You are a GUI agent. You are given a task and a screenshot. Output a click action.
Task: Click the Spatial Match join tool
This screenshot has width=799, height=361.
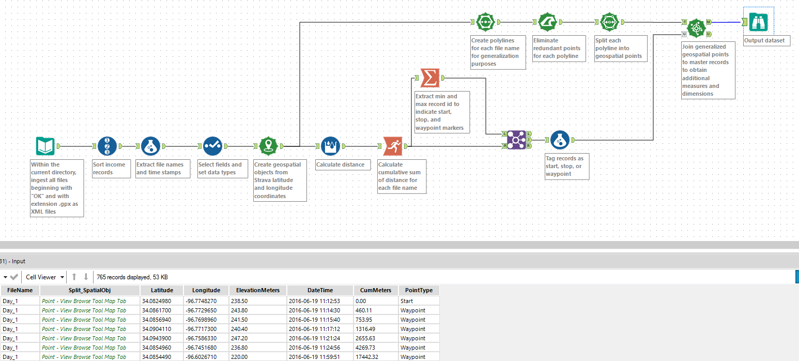pyautogui.click(x=697, y=28)
